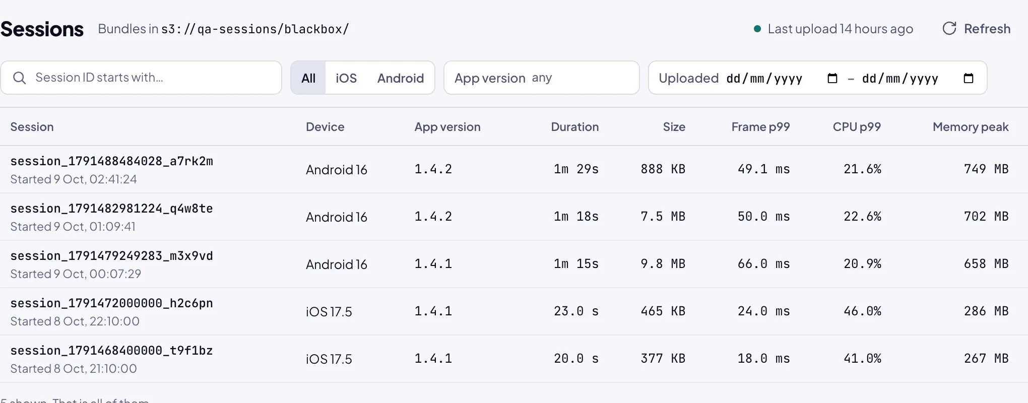Click the 46.0% CPU p99 cell
The height and width of the screenshot is (403, 1028).
(x=862, y=311)
